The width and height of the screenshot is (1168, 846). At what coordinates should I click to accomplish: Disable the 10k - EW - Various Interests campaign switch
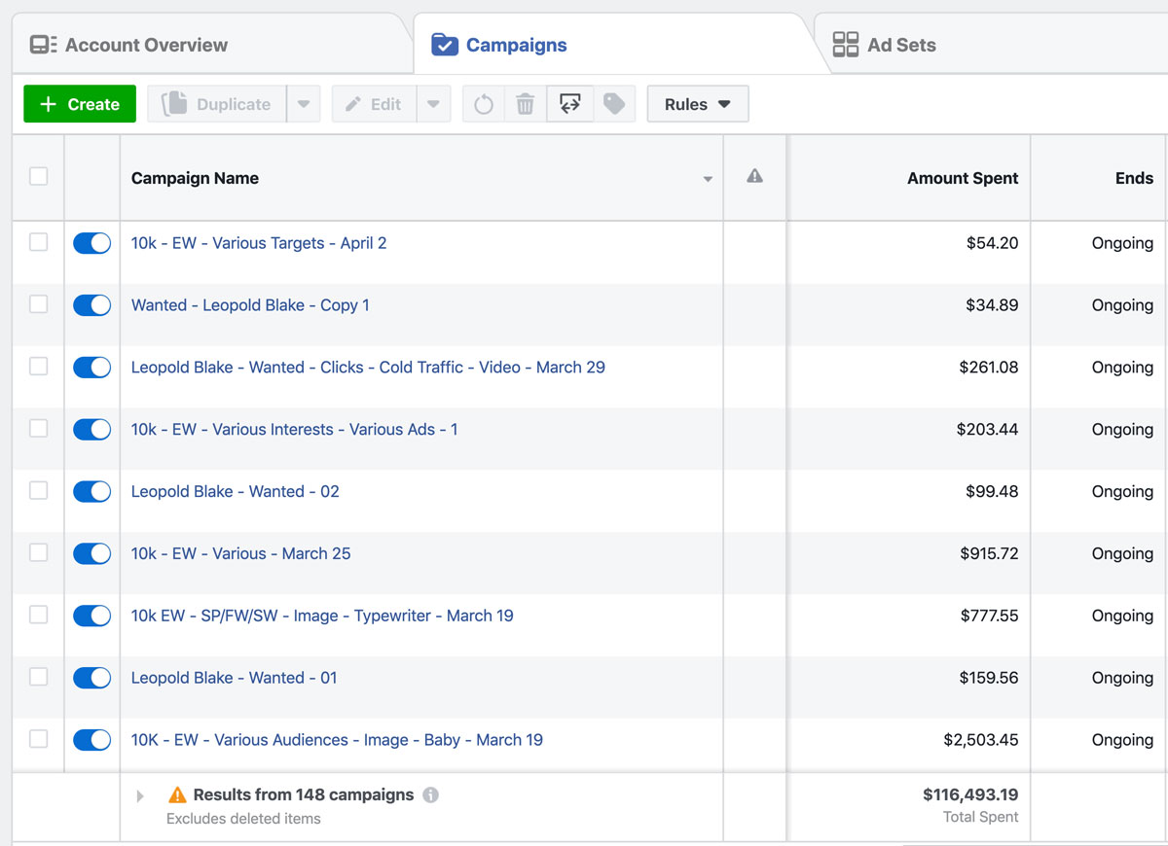click(x=92, y=430)
